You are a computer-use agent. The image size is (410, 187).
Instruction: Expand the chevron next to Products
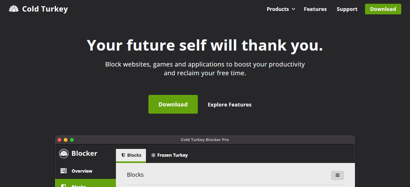tap(293, 9)
